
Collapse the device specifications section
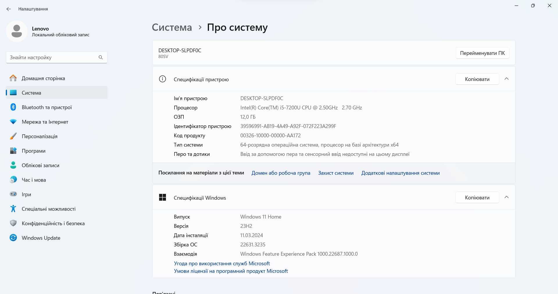pyautogui.click(x=507, y=79)
